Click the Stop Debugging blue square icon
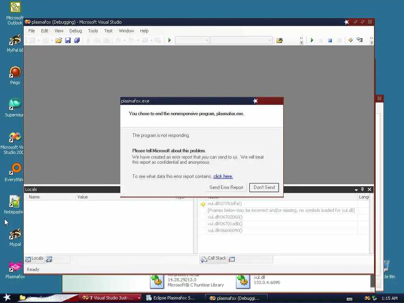 (x=330, y=41)
